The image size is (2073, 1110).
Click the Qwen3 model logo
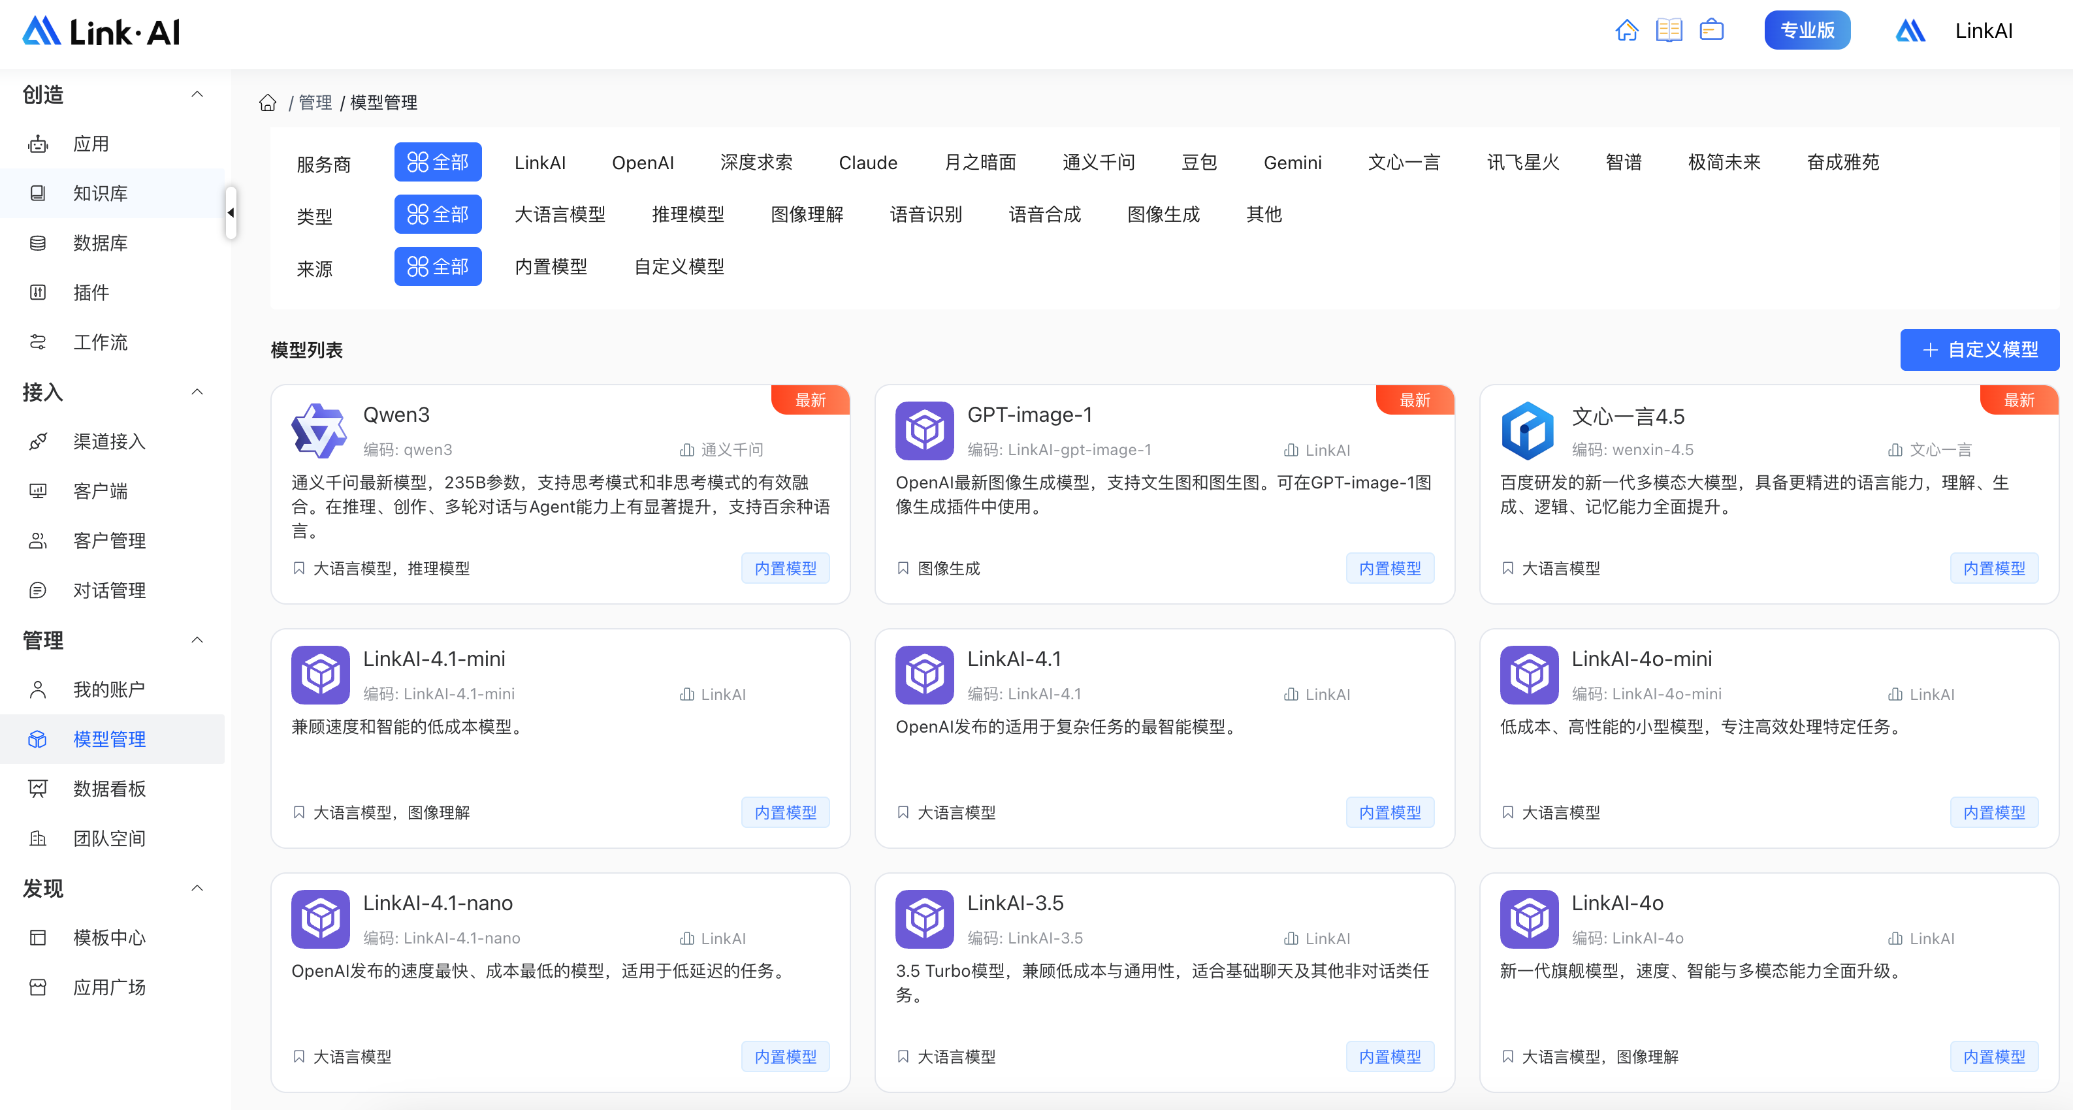[x=319, y=430]
